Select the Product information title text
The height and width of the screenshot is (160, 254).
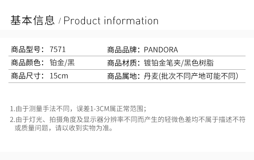tap(111, 21)
